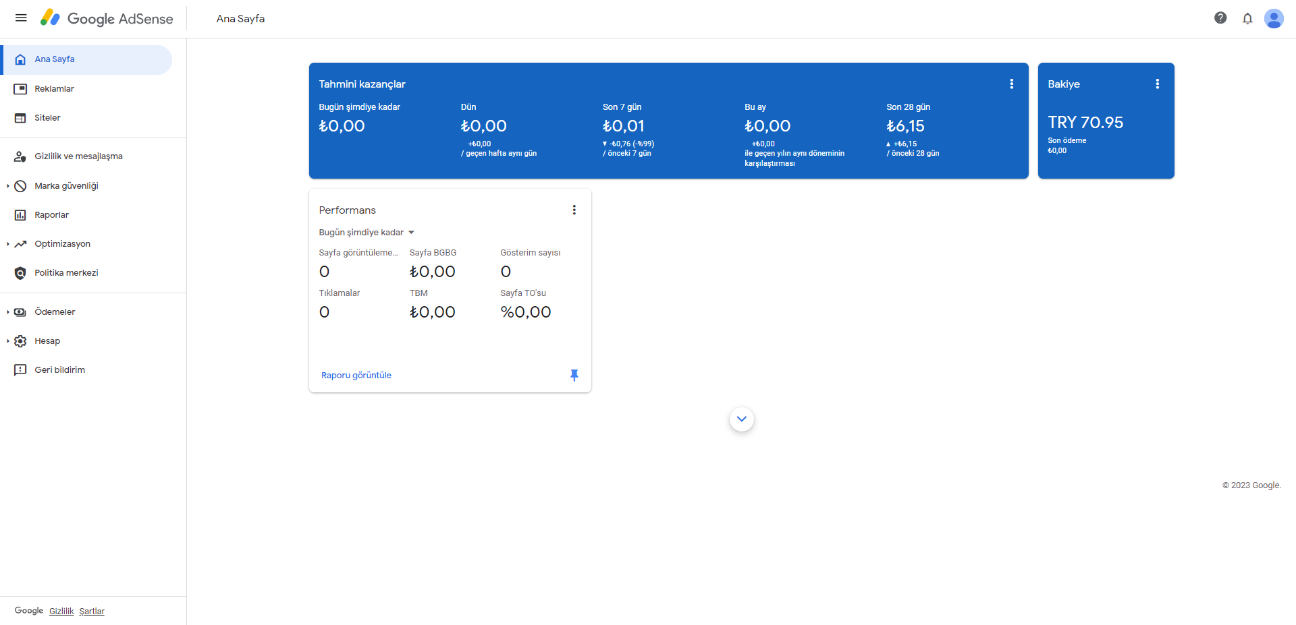This screenshot has height=625, width=1296.
Task: Click the Google footer logo text
Action: (x=28, y=610)
